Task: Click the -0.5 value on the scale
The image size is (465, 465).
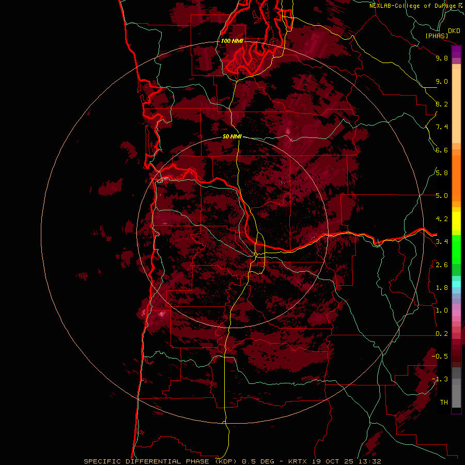Action: click(440, 357)
